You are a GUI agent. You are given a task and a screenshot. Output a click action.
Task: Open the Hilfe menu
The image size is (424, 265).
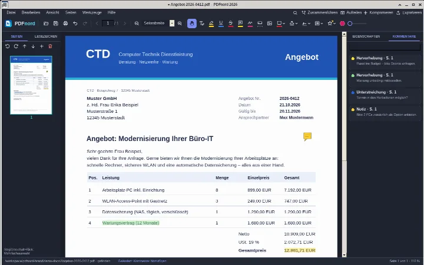click(111, 12)
